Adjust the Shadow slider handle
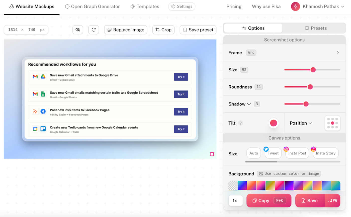This screenshot has height=217, width=351. click(306, 104)
